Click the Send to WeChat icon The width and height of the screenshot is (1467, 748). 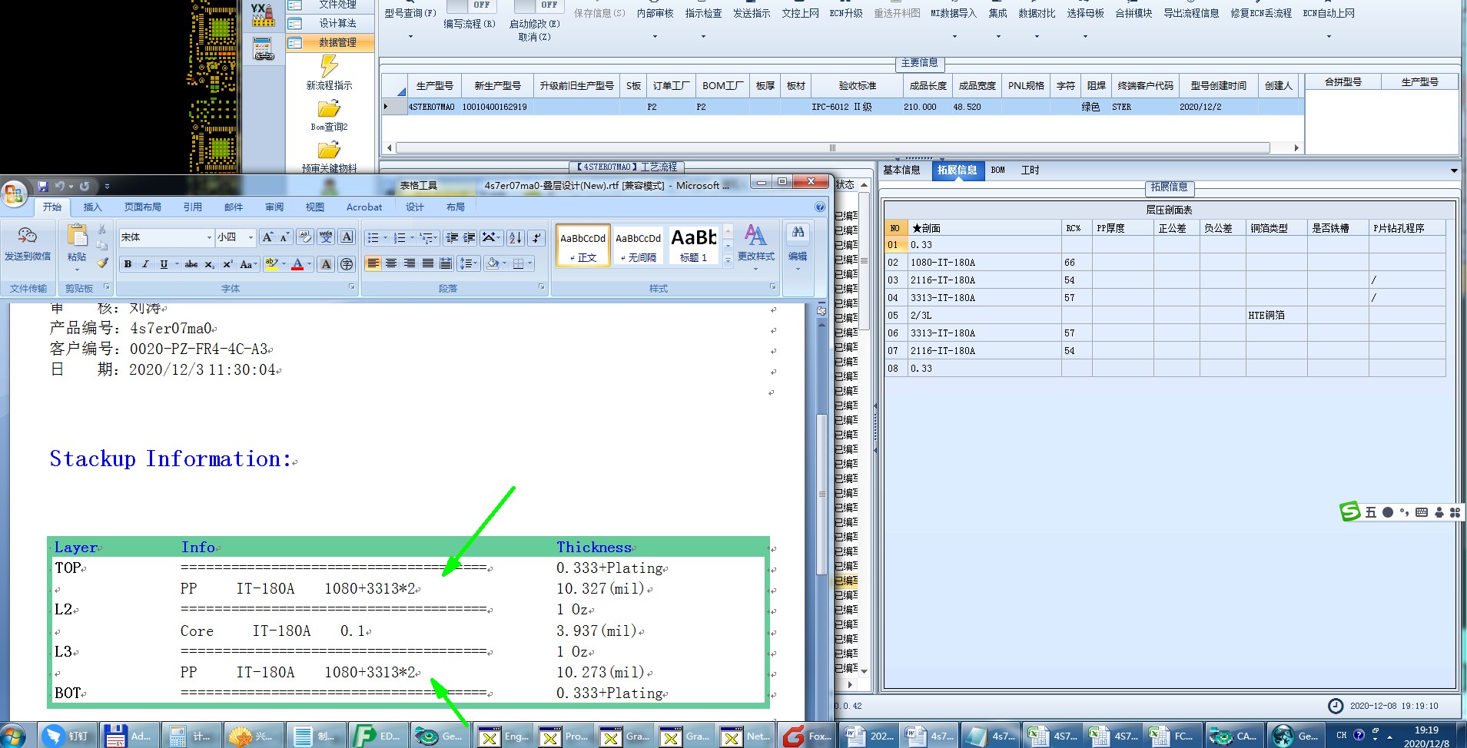point(28,236)
